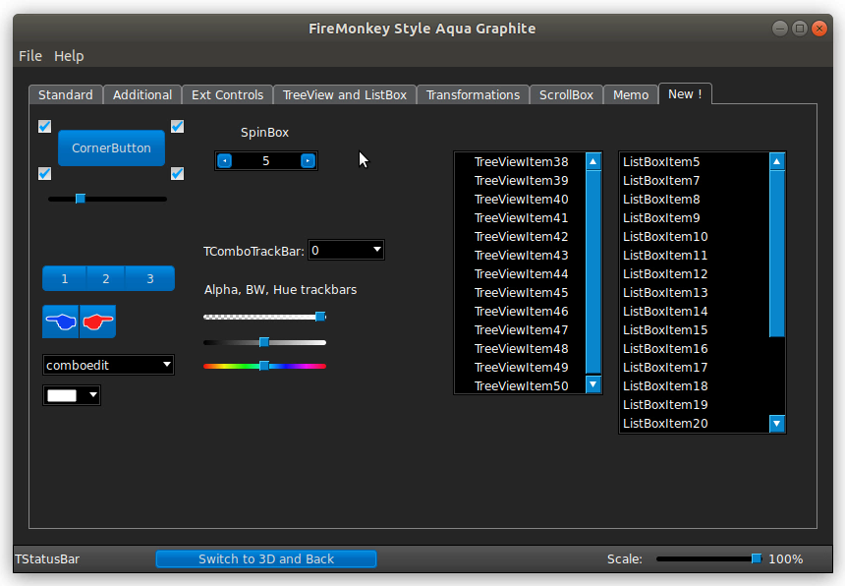The image size is (845, 586).
Task: Select TreeViewItem50
Action: click(x=521, y=386)
